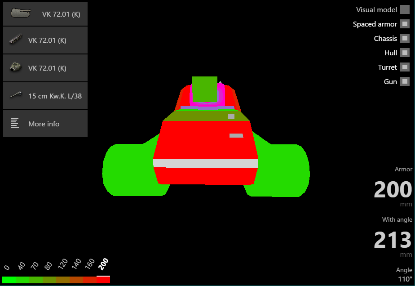This screenshot has width=415, height=286.
Task: Click the 120 scale label on the legend
Action: tap(63, 264)
